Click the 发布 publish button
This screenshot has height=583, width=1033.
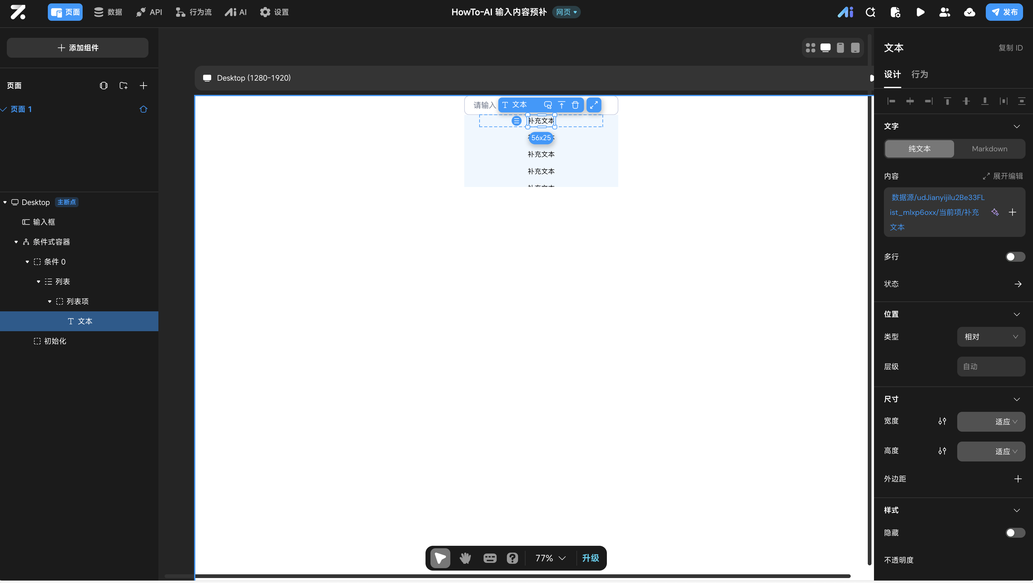coord(1004,12)
